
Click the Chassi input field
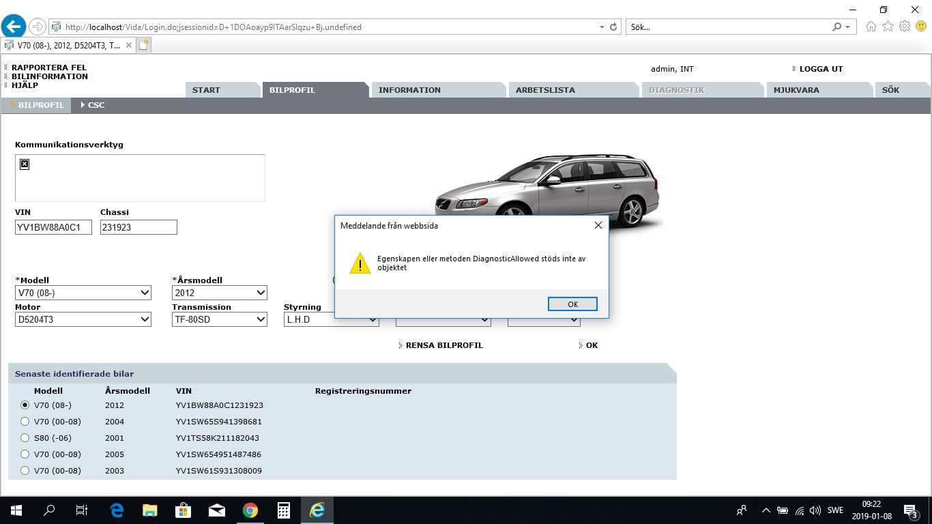pos(139,227)
